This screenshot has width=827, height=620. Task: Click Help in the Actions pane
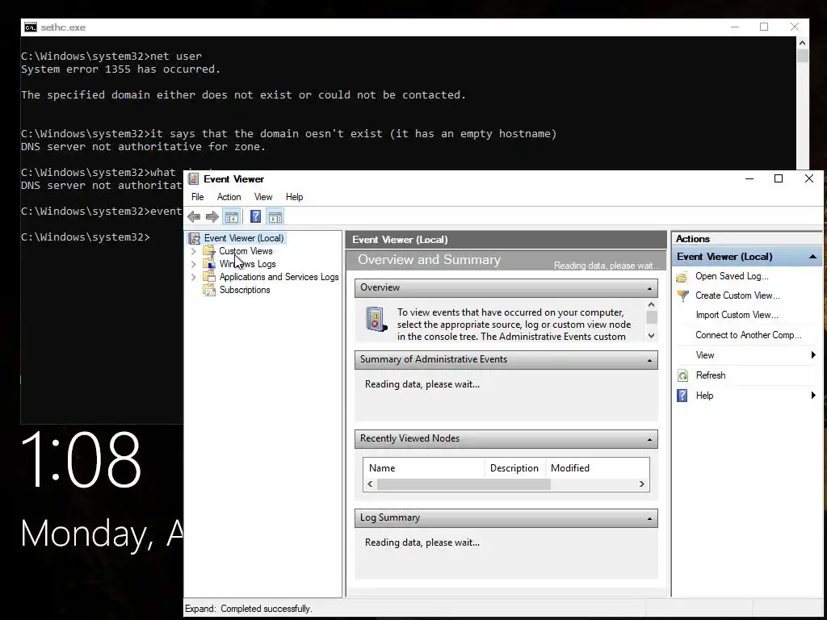click(704, 396)
